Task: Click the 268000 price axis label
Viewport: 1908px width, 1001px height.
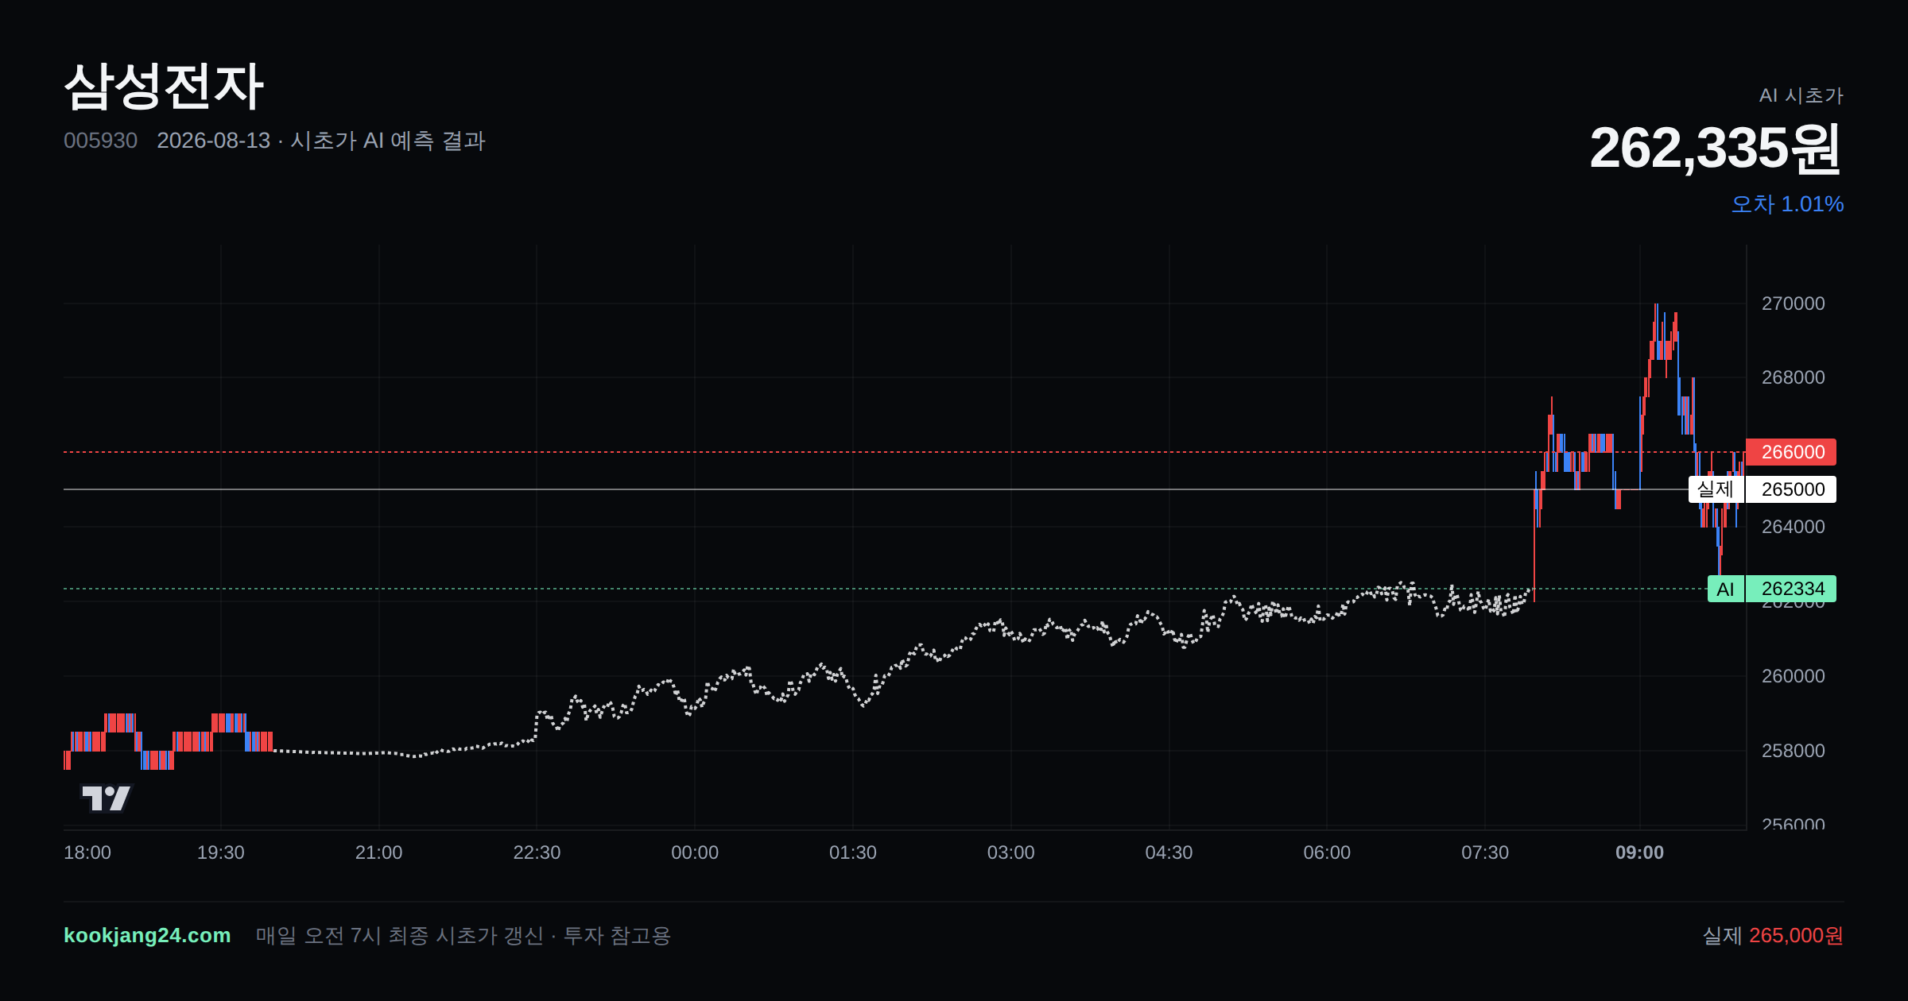Action: pyautogui.click(x=1793, y=377)
